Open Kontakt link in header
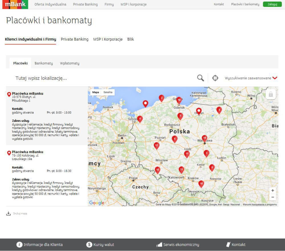285x251 pixels. click(219, 4)
